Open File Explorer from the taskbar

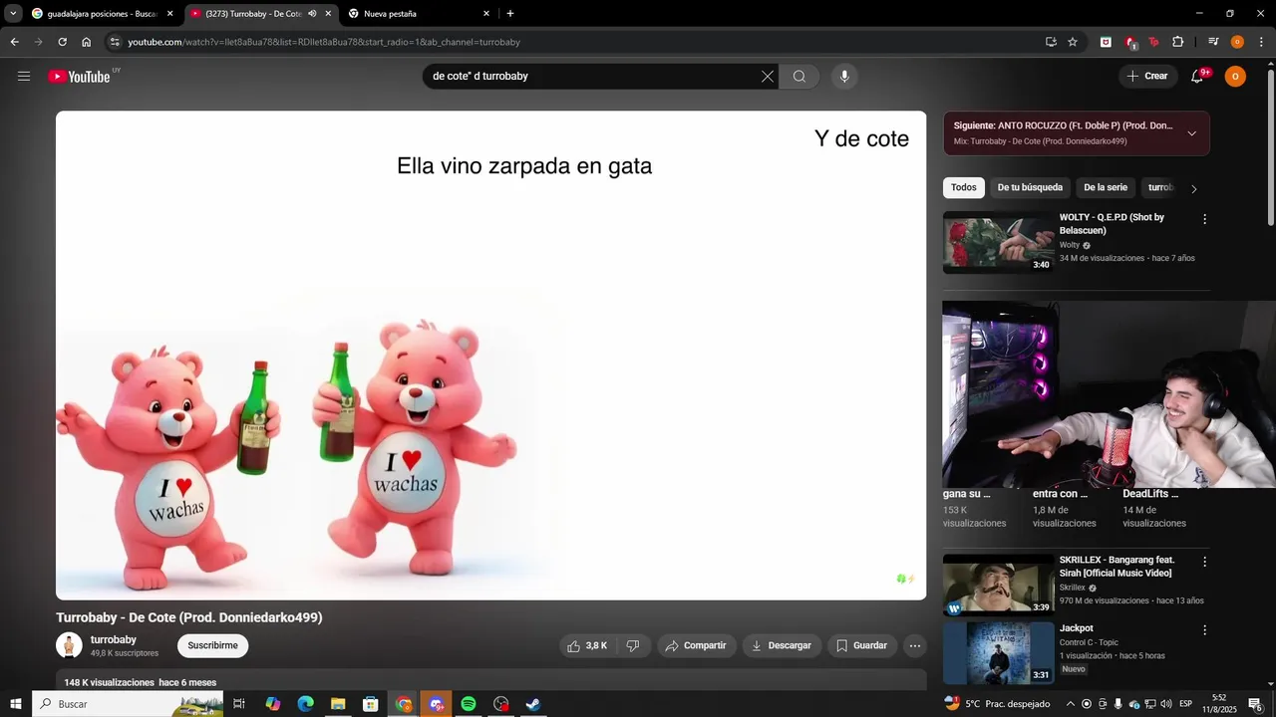(338, 704)
